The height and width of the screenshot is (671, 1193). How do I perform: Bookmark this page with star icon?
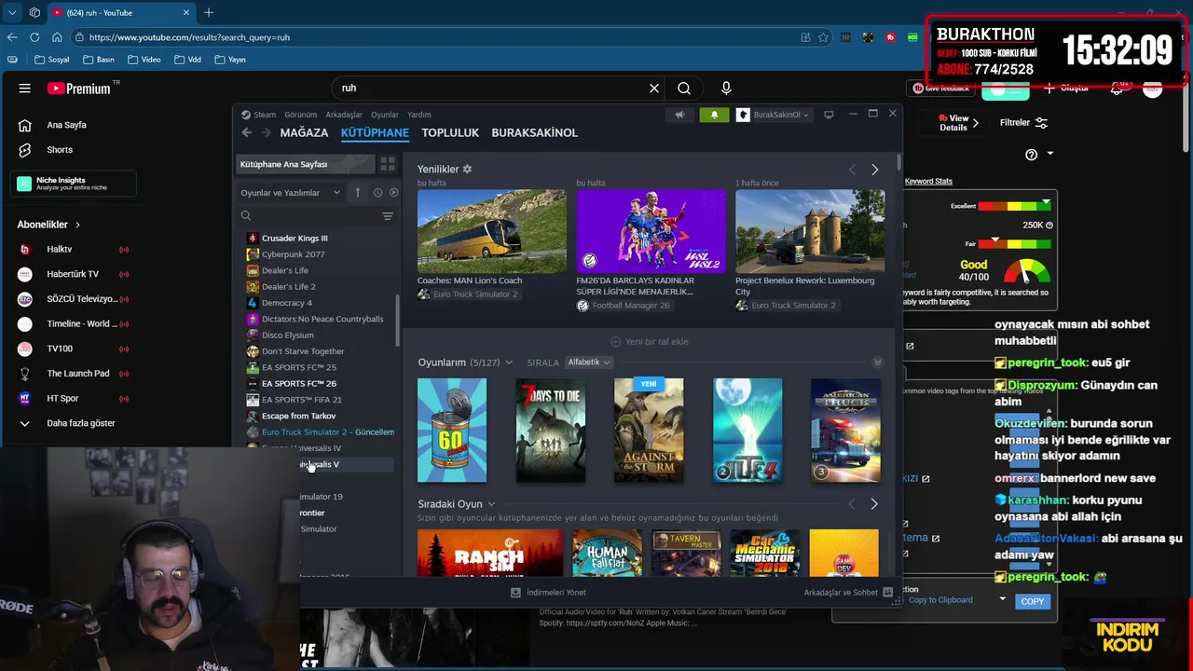tap(823, 37)
